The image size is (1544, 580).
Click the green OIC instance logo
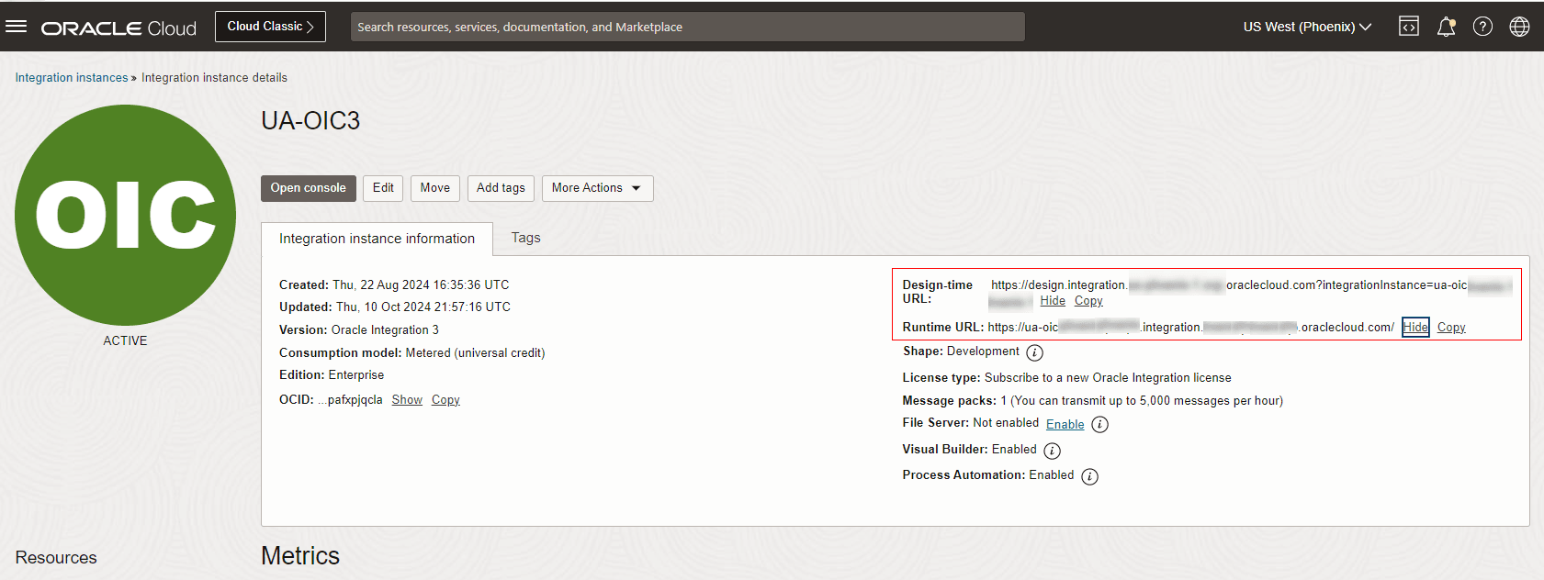[x=125, y=215]
